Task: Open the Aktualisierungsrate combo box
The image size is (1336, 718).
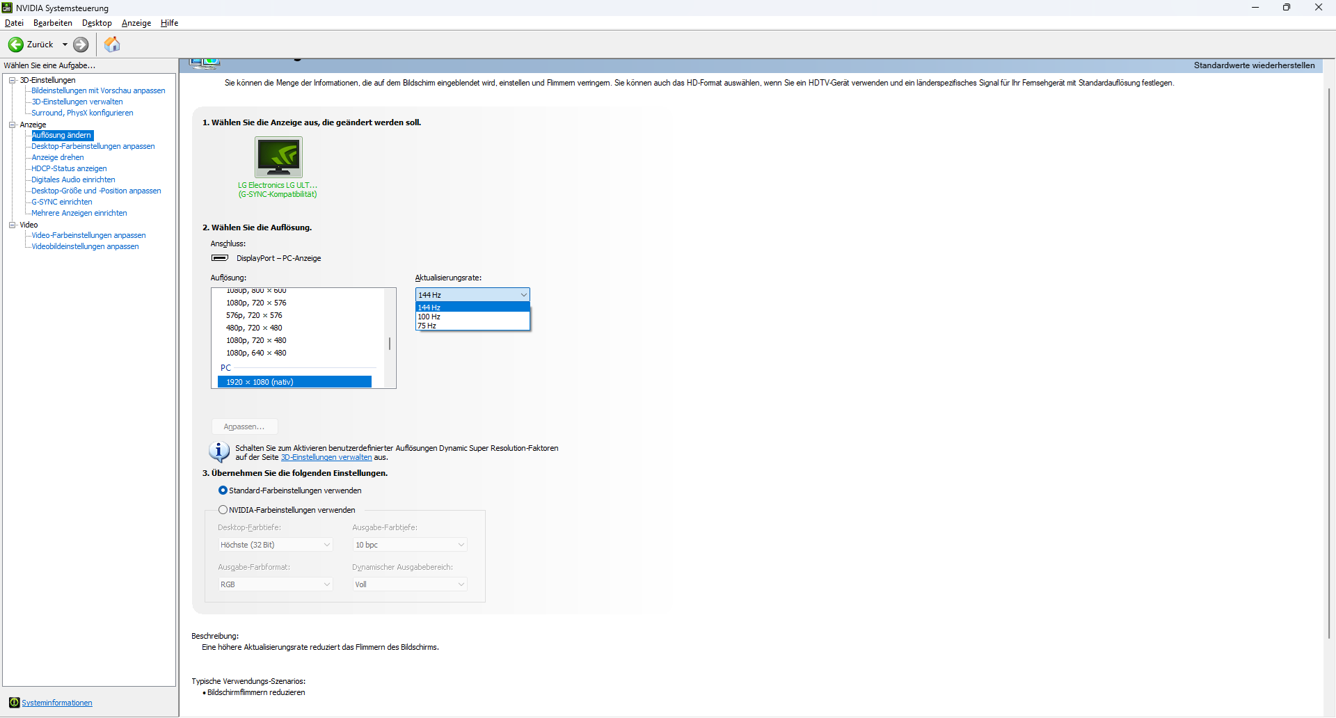Action: (x=472, y=295)
